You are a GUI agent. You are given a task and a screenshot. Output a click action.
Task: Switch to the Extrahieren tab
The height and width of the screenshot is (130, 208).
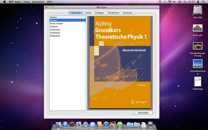113,13
